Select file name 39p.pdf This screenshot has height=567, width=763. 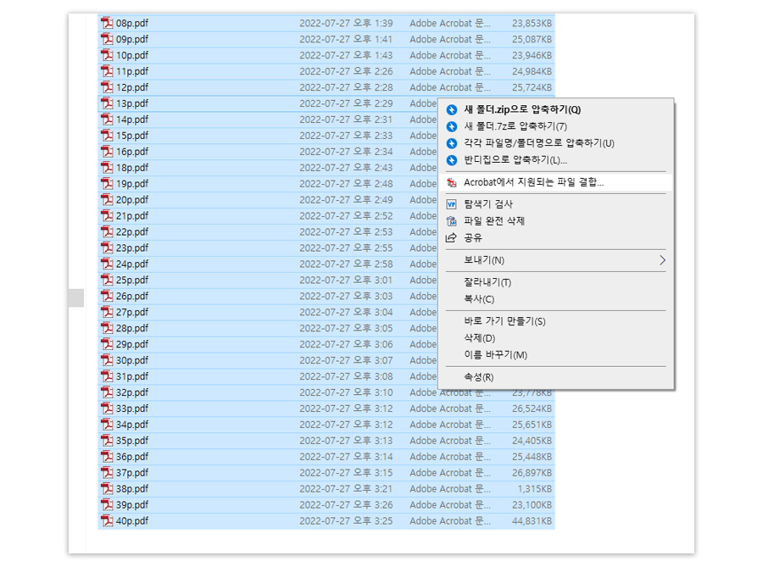[132, 504]
